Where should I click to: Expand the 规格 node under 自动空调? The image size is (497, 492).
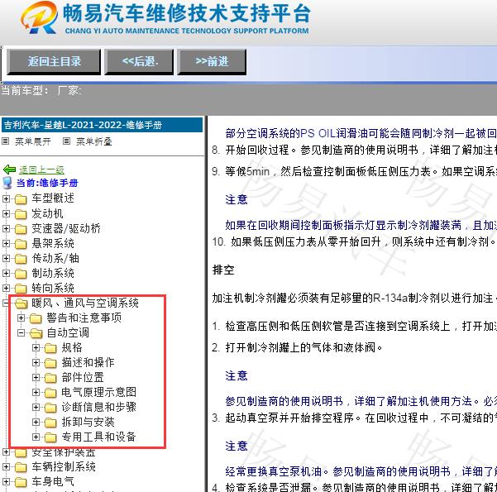(36, 348)
